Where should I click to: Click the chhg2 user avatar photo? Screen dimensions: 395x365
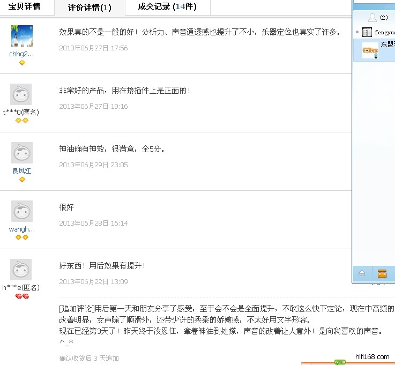tap(21, 36)
